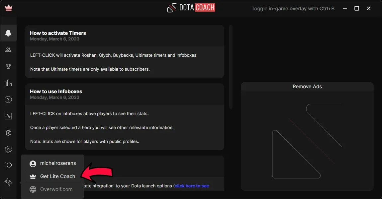Open the 'How to use Infoboxes' card
Viewport: 382px width, 199px height.
tap(125, 117)
